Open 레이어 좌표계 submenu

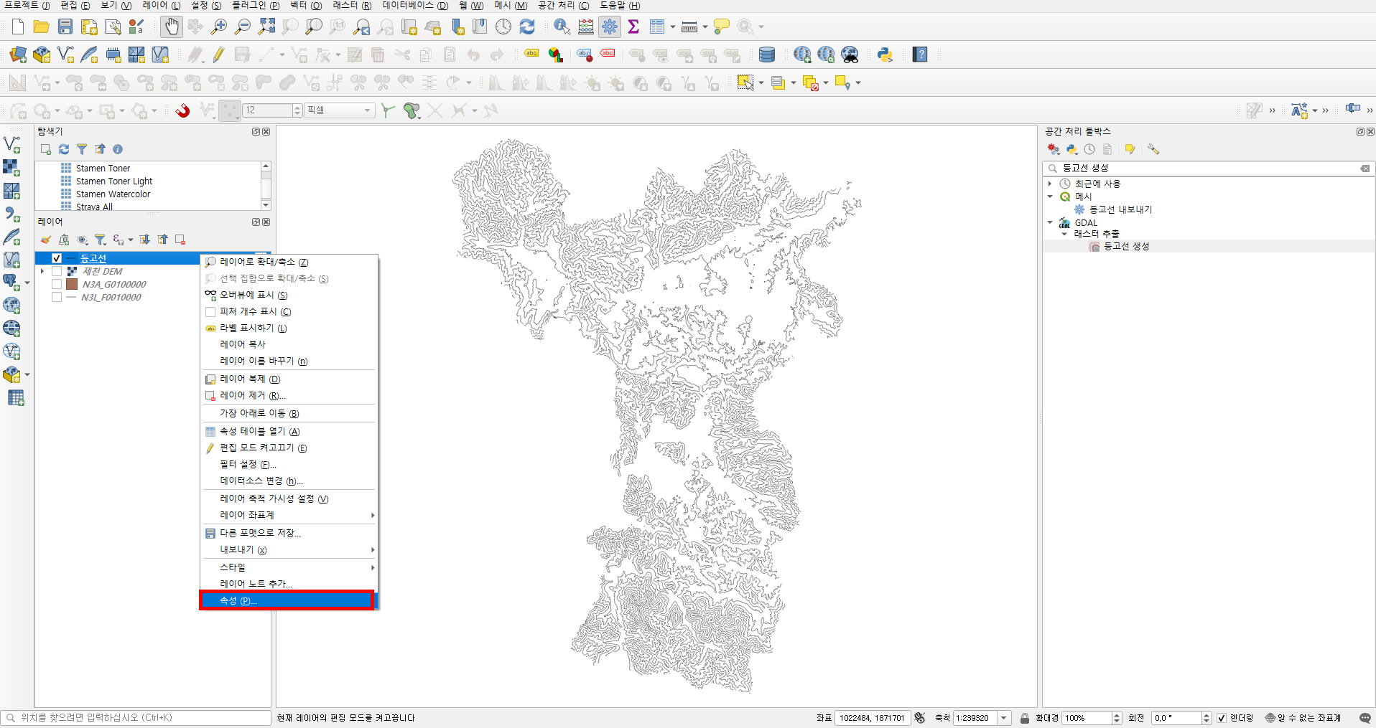(289, 515)
